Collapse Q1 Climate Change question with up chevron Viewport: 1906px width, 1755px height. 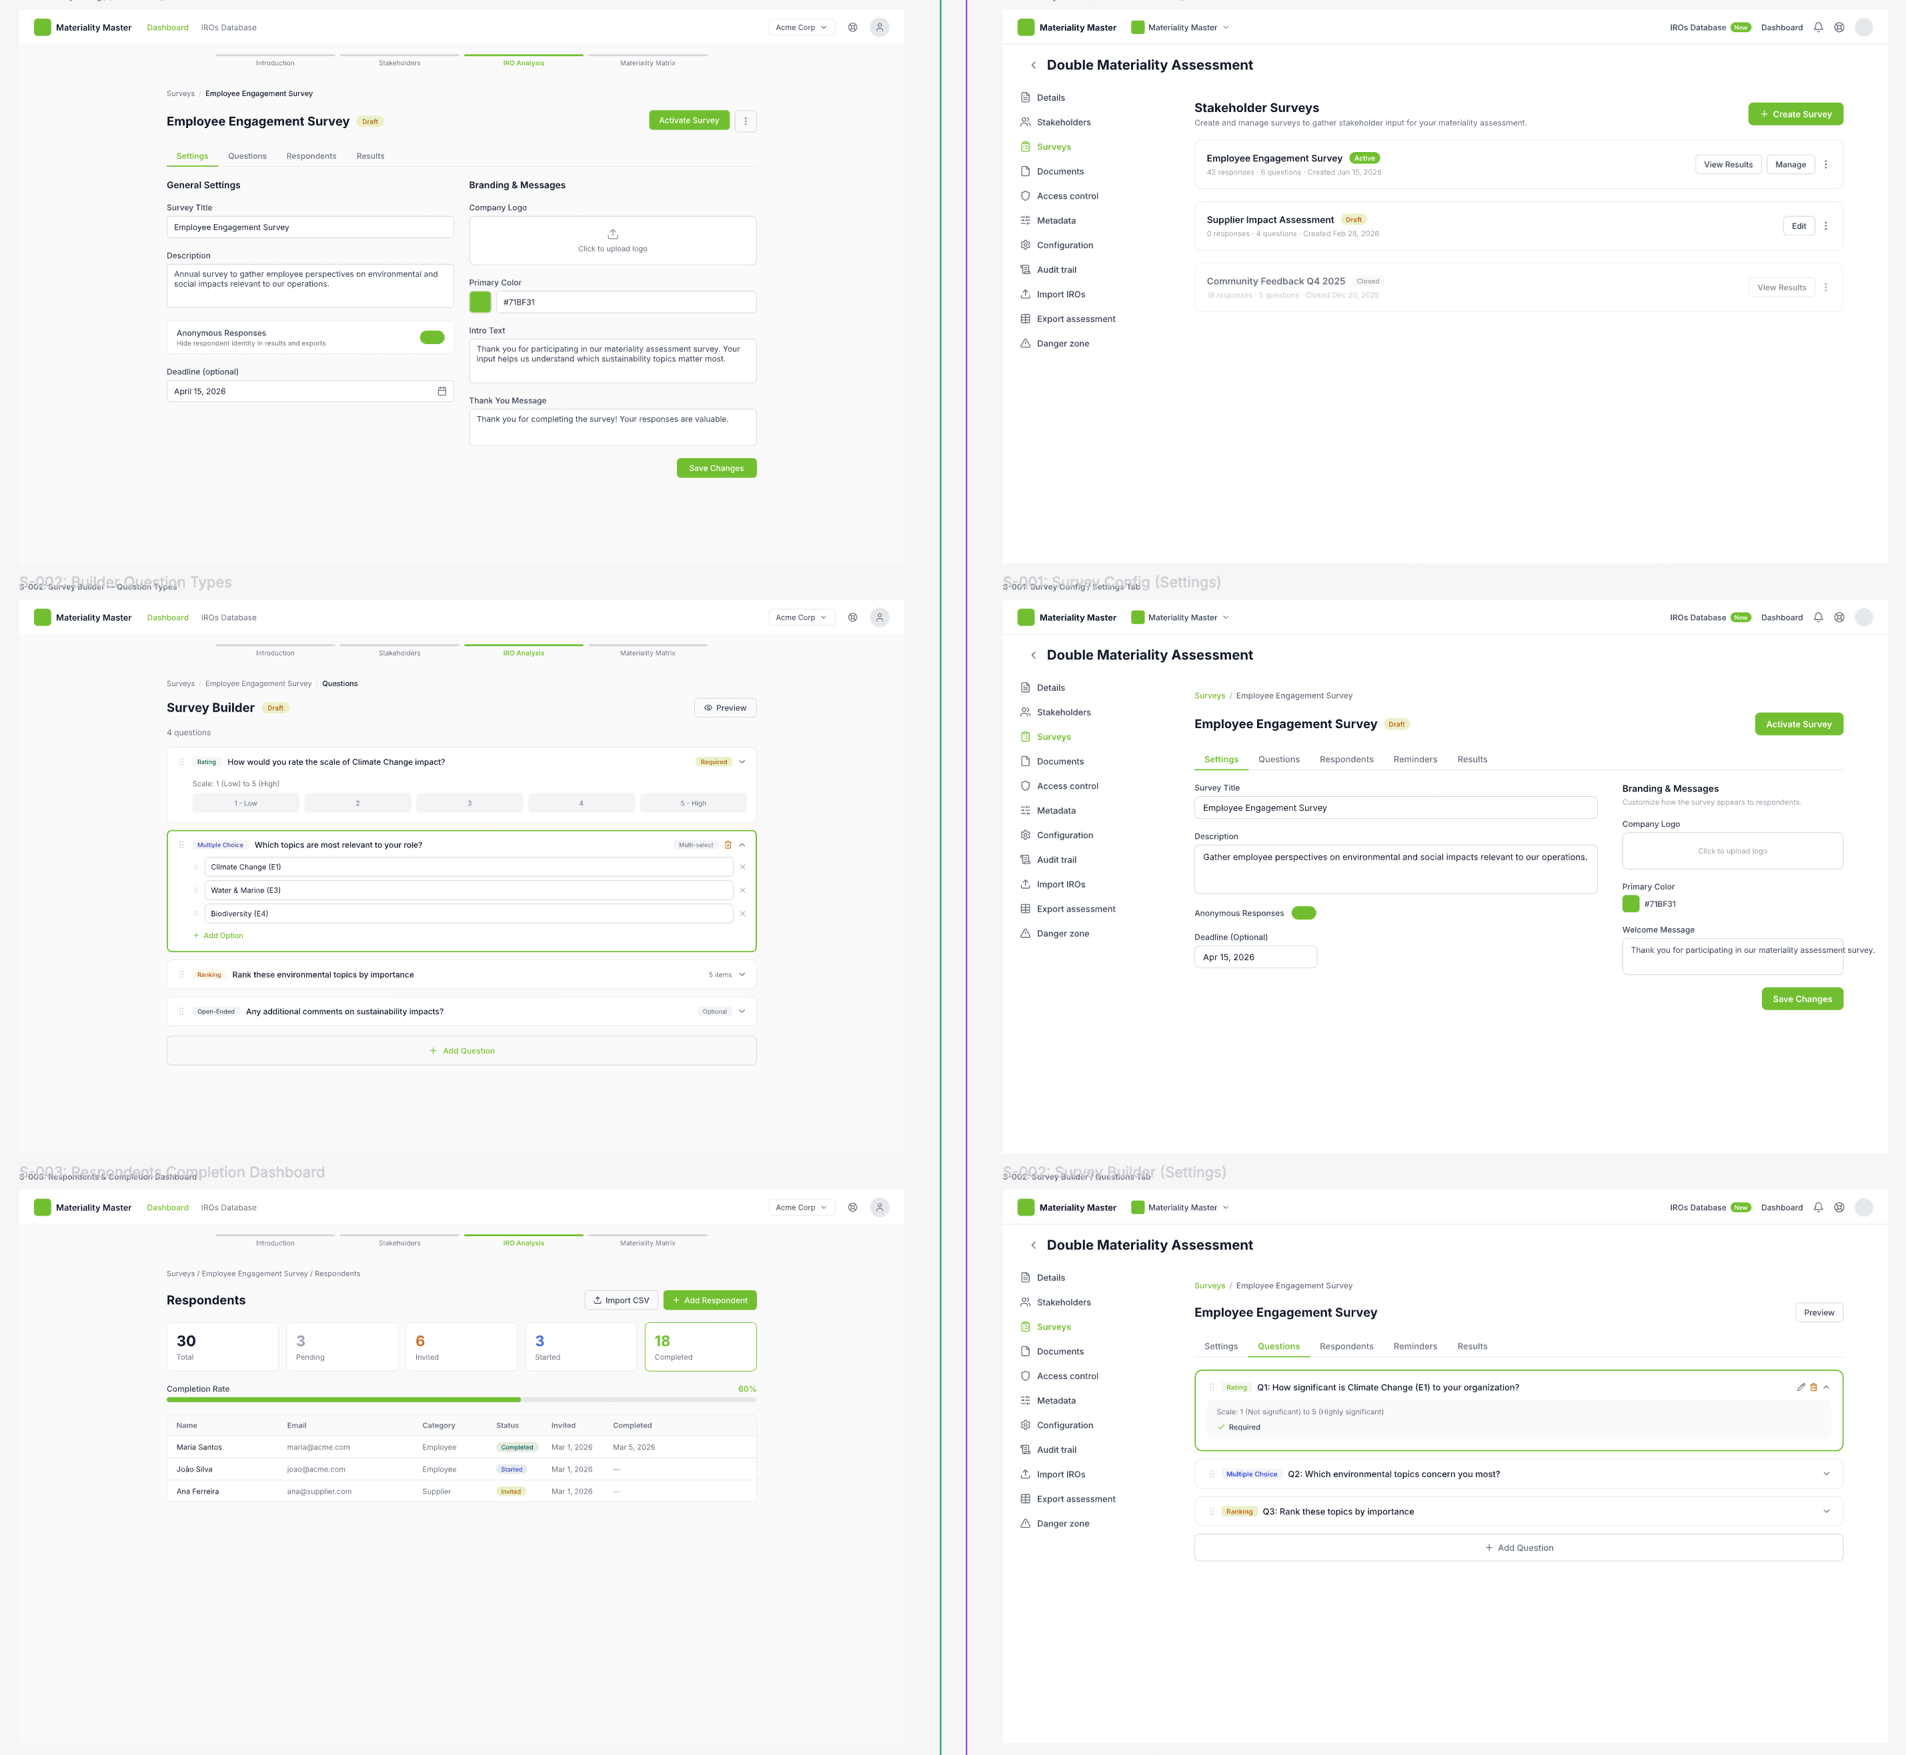[1826, 1388]
